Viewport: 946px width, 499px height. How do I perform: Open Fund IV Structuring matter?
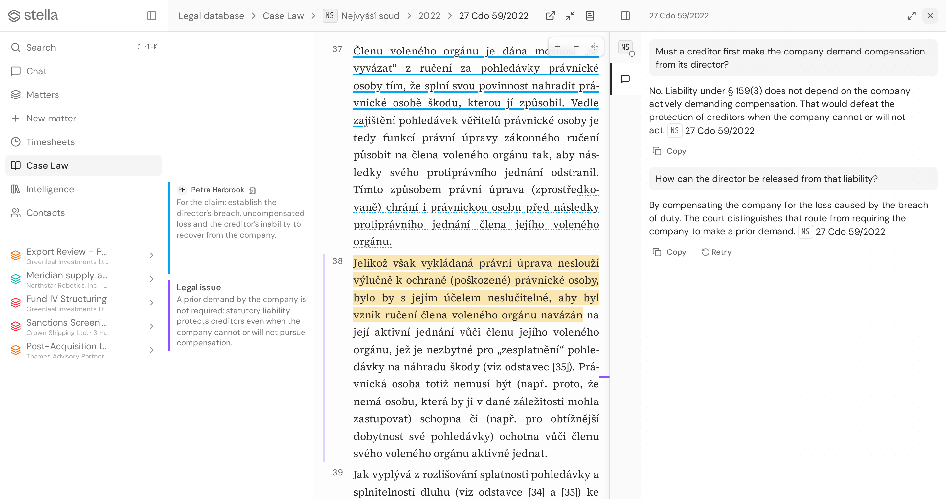[x=66, y=303]
